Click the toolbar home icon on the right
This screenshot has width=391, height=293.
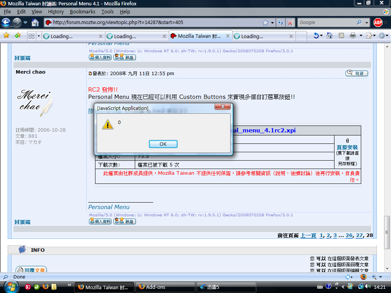coord(330,35)
